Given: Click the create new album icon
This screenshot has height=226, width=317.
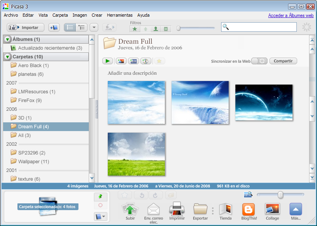Looking at the screenshot, I should 53,27.
